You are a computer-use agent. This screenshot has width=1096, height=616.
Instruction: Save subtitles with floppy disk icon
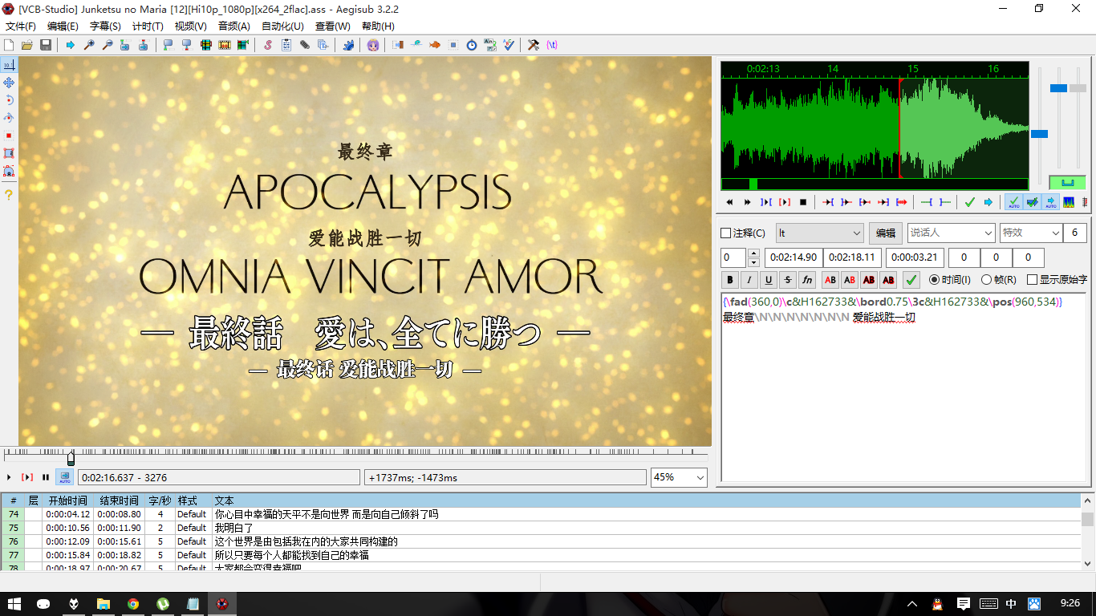(46, 45)
